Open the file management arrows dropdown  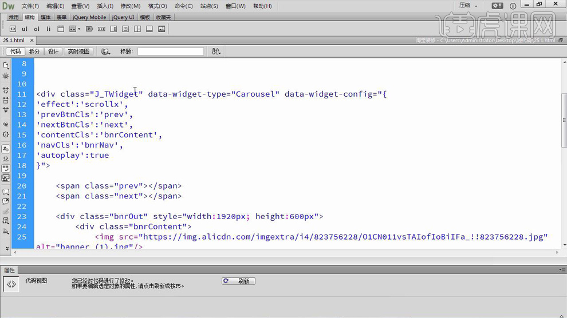pyautogui.click(x=216, y=51)
